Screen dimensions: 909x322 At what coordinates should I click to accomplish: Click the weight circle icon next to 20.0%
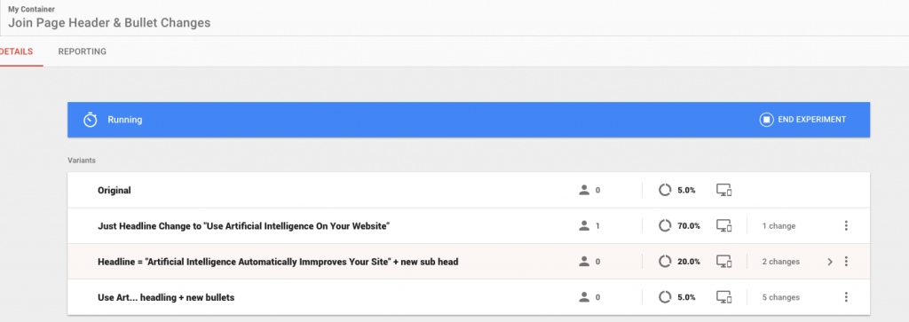665,262
